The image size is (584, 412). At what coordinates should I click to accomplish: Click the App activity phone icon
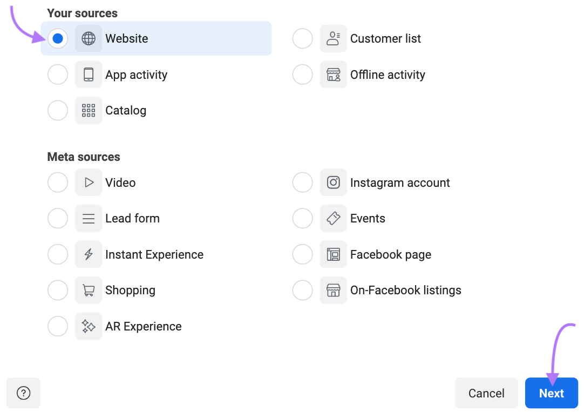[x=88, y=75]
